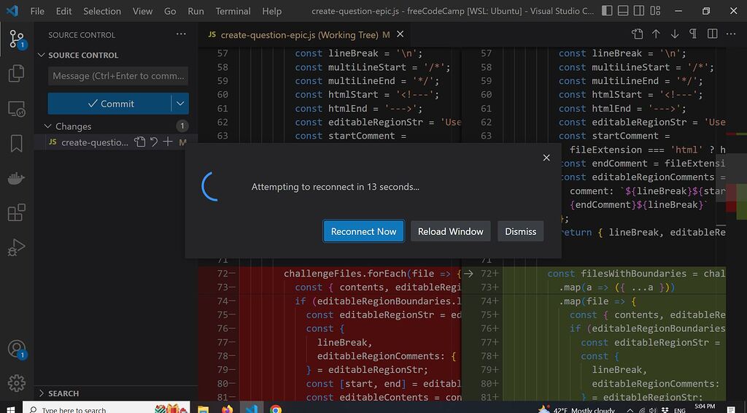This screenshot has width=747, height=413.
Task: Collapse the Changes group
Action: [47, 126]
